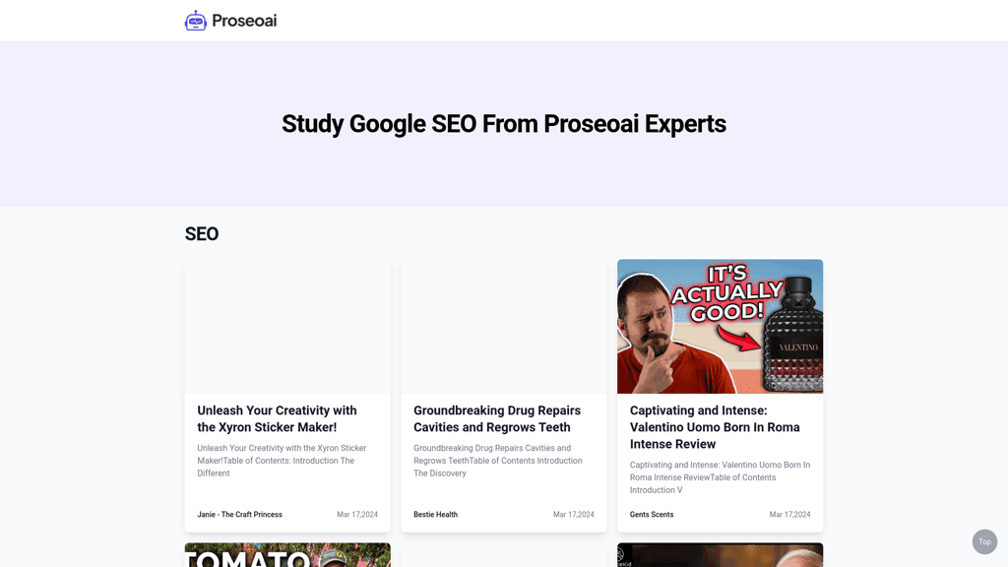This screenshot has height=567, width=1008.
Task: Click the SEO section heading
Action: coord(202,234)
